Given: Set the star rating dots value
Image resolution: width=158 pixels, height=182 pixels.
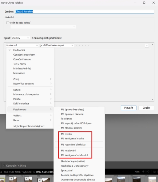Looking at the screenshot, I should click(82, 45).
